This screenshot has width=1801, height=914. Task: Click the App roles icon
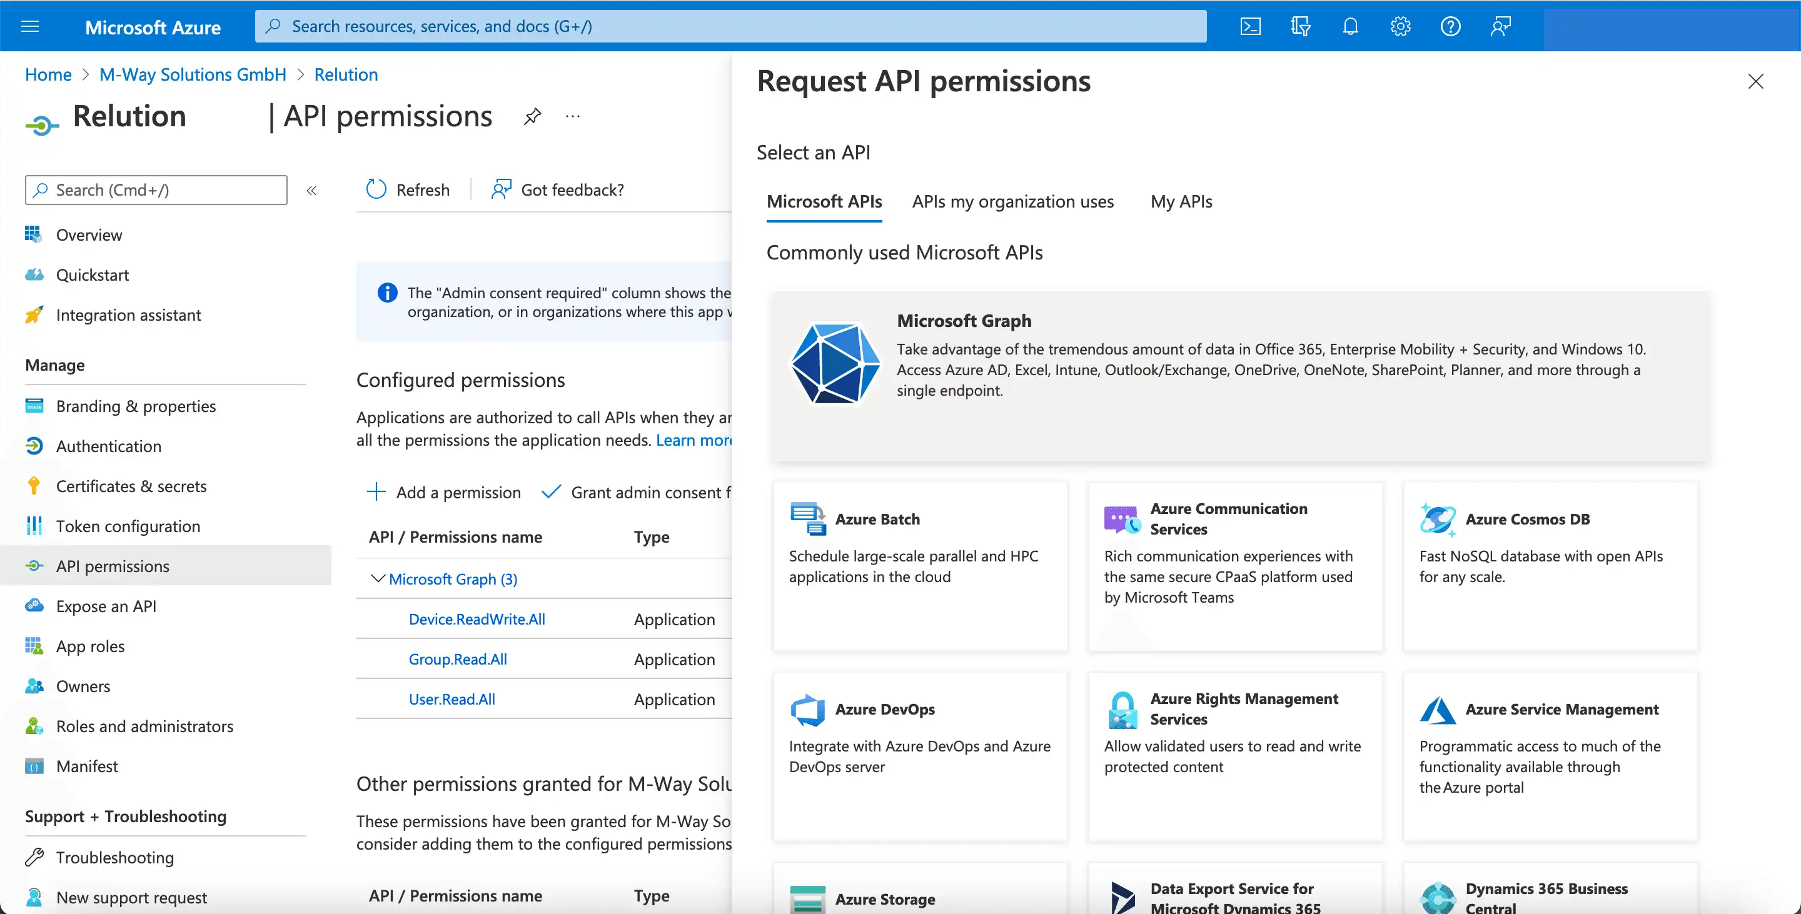click(34, 646)
